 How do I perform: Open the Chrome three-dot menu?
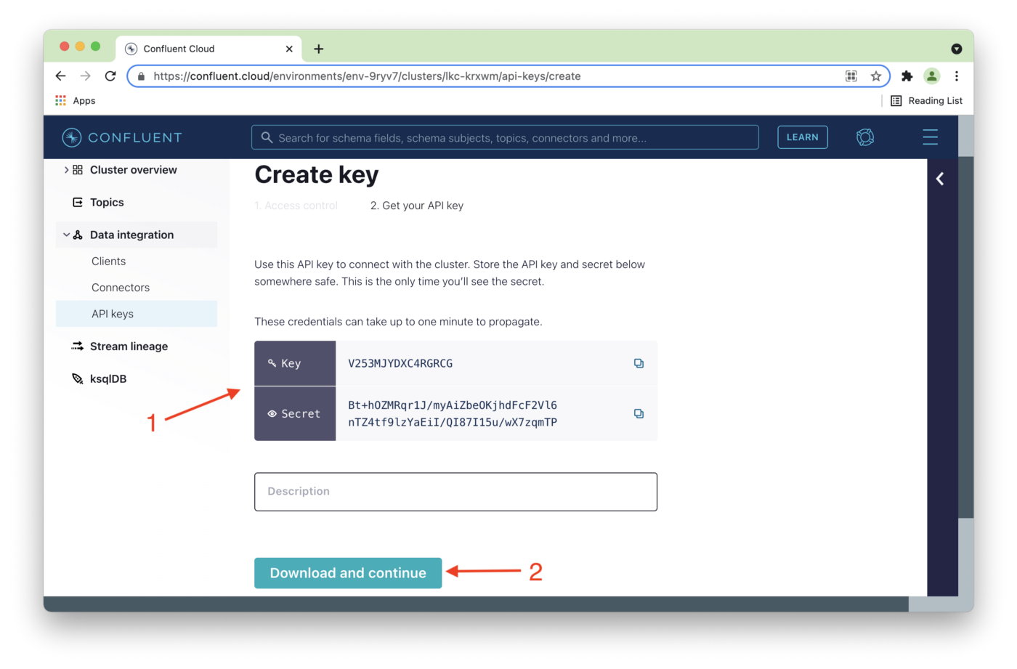point(957,76)
